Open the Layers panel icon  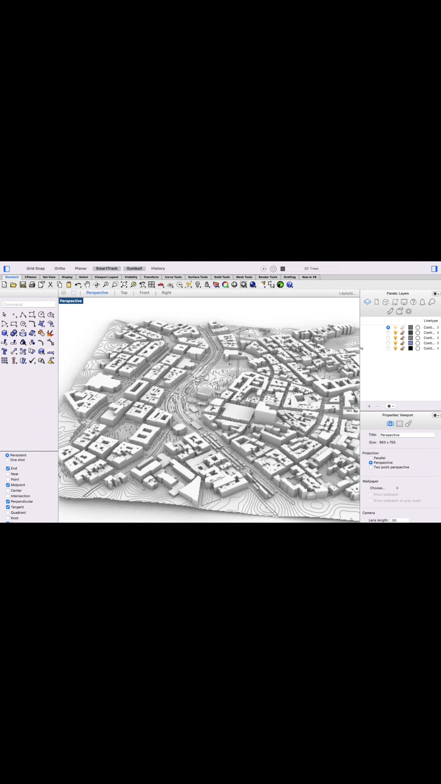[x=367, y=302]
